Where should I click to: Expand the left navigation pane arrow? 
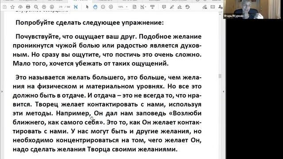coord(2,91)
